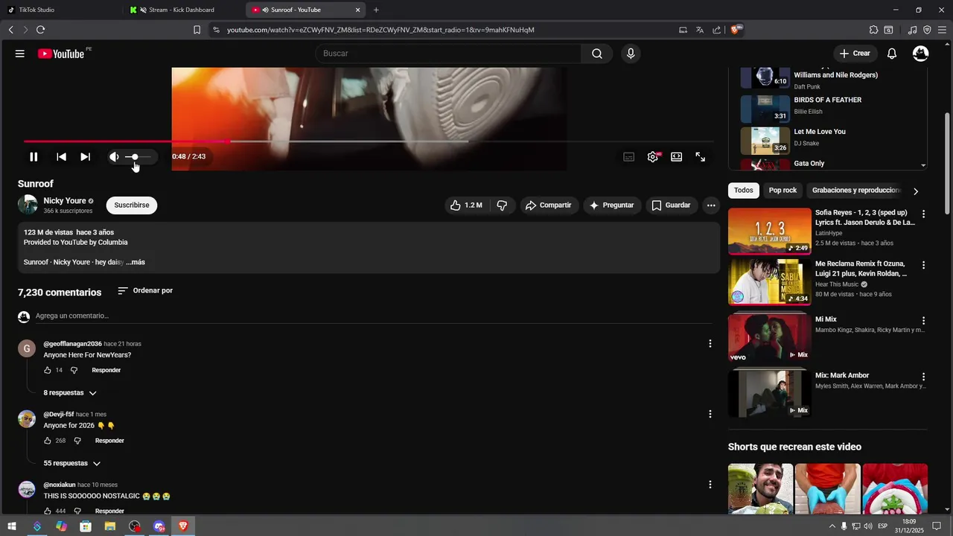Focus the Buscar search field
Screen dimensions: 953x536
448,54
